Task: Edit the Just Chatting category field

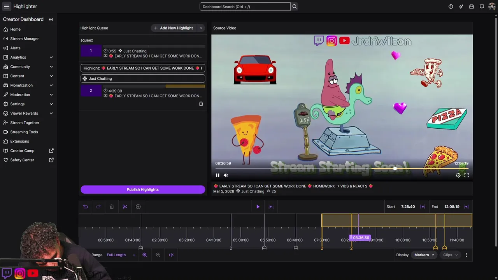Action: pos(143,79)
